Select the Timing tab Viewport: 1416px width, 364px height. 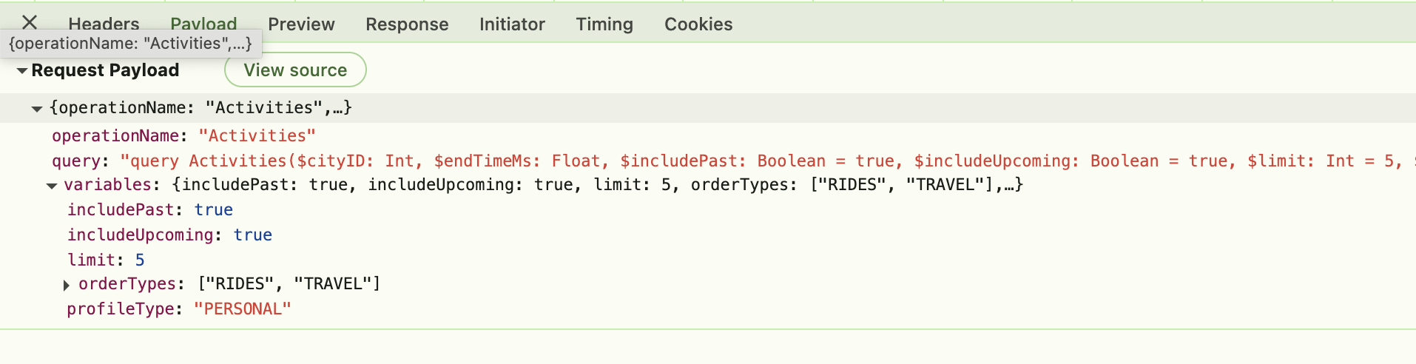pos(604,24)
